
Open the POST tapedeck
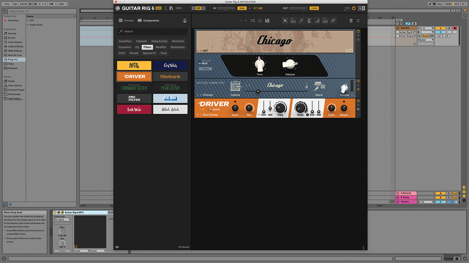(325, 20)
